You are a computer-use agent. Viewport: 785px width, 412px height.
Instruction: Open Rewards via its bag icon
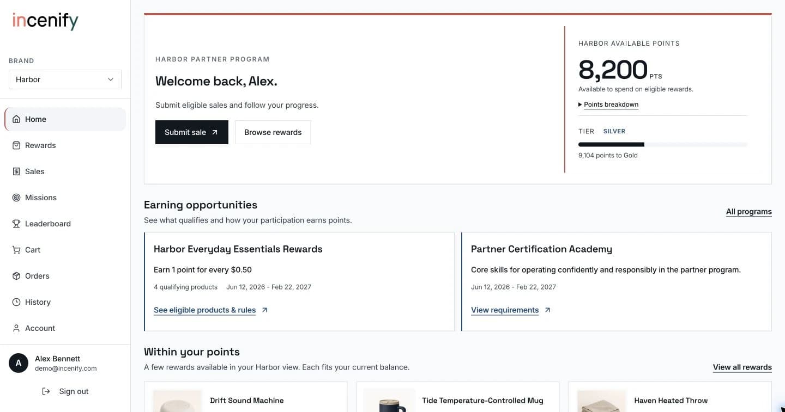(16, 145)
